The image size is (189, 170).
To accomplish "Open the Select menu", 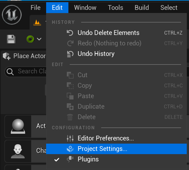I will (x=169, y=8).
